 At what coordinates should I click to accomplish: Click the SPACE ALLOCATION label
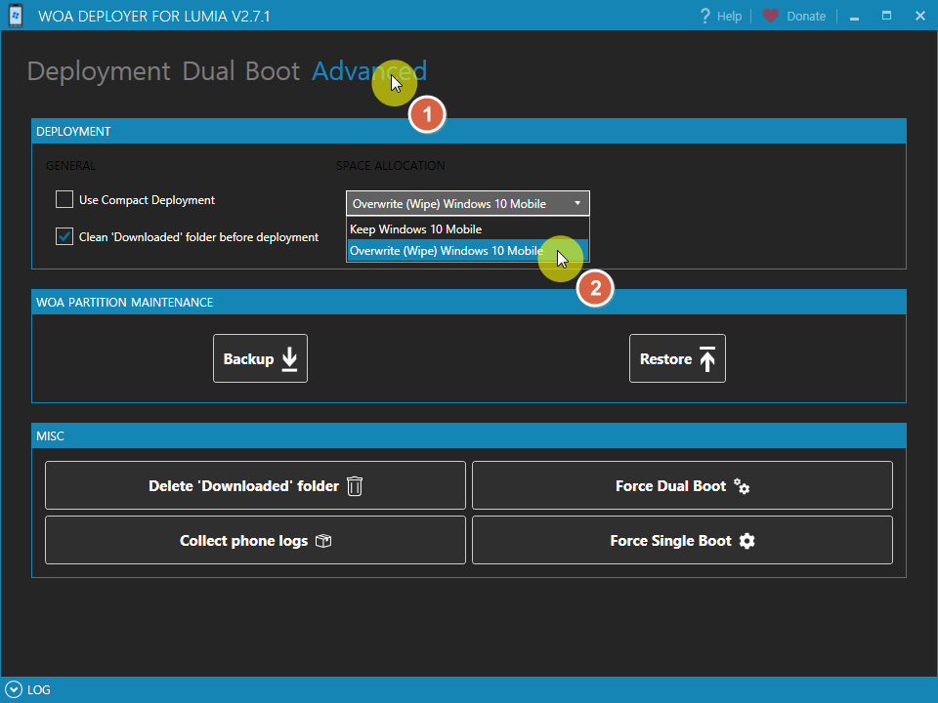click(x=390, y=166)
